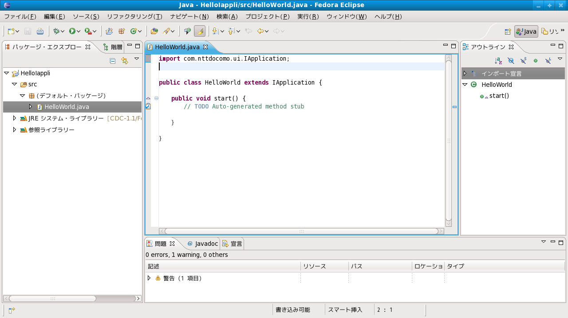
Task: Click the Next Annotation toolbar icon
Action: pos(215,31)
